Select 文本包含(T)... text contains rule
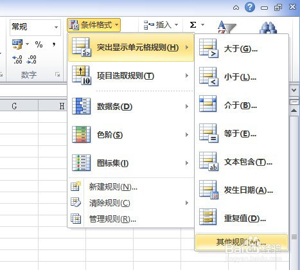 pyautogui.click(x=242, y=162)
